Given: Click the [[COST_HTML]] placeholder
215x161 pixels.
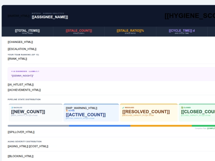Looking at the screenshot, I should (x=39, y=146).
